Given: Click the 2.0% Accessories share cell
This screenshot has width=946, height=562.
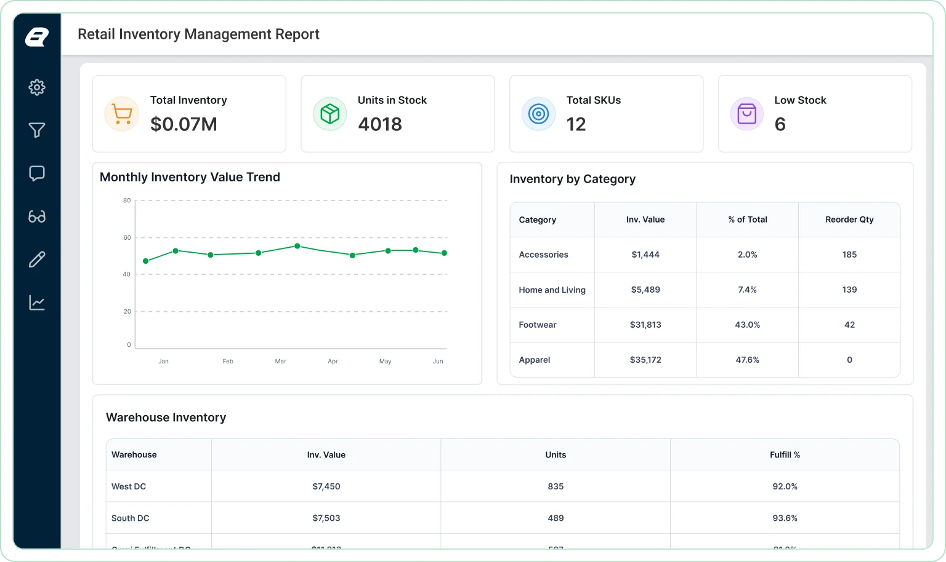Looking at the screenshot, I should (748, 255).
